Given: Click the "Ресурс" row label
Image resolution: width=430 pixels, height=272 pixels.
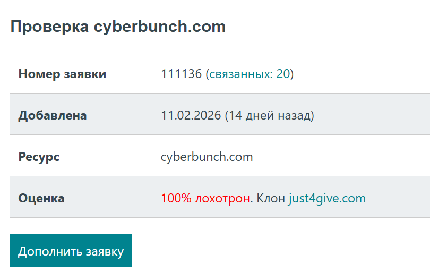Looking at the screenshot, I should click(39, 157).
